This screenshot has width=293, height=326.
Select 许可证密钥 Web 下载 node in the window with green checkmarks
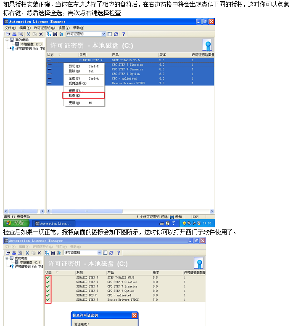(26, 267)
